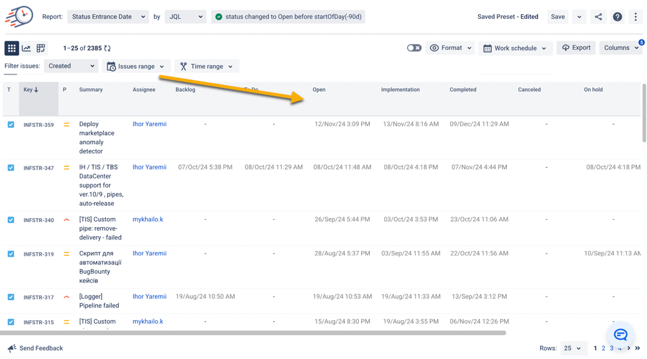Image resolution: width=647 pixels, height=359 pixels.
Task: Click the vertical scrollbar of the table
Action: point(644,113)
